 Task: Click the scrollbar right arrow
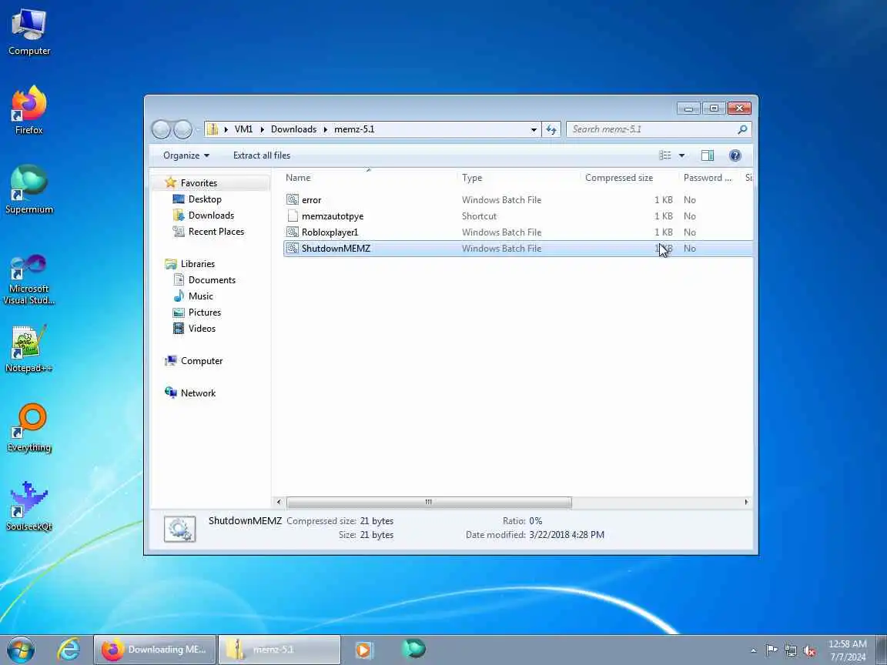[746, 502]
